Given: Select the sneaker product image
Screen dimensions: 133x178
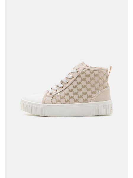Looking at the screenshot, I should 67,89.
